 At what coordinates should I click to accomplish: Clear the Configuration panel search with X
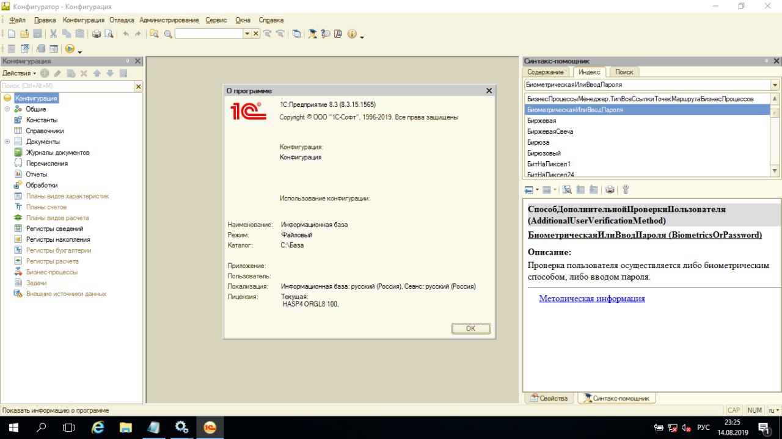pos(138,87)
